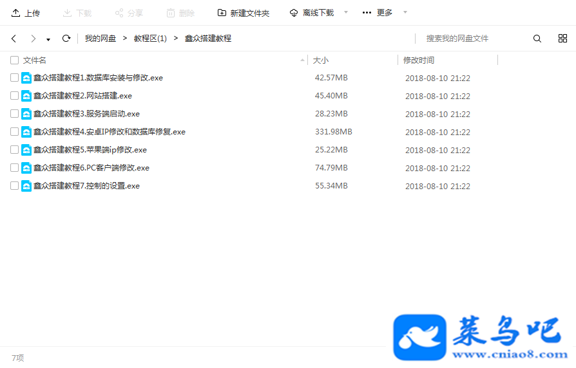The width and height of the screenshot is (576, 368).
Task: Open navigation history dropdown arrow
Action: tap(48, 40)
